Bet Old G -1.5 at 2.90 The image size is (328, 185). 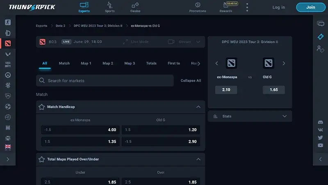tap(161, 141)
